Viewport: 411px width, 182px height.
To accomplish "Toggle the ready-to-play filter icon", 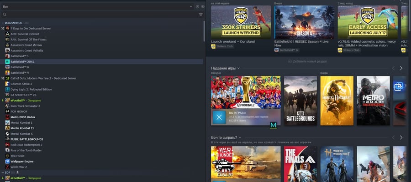I will pyautogui.click(x=203, y=6).
